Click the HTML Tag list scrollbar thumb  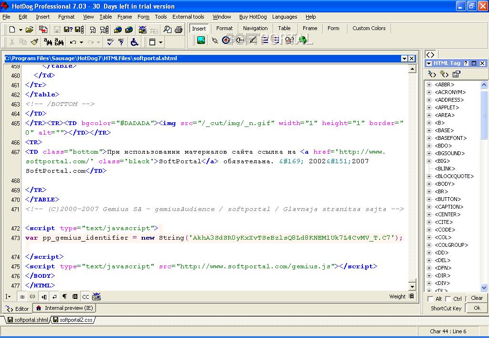point(484,114)
